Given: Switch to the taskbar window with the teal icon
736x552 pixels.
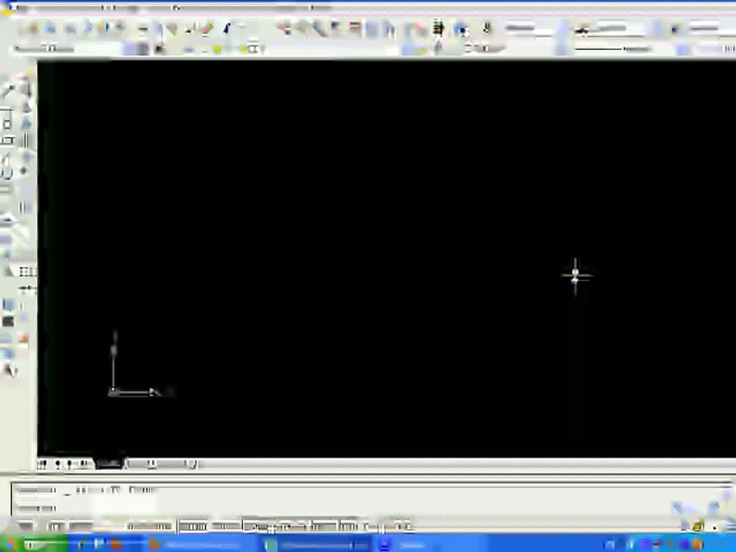Looking at the screenshot, I should coord(316,544).
